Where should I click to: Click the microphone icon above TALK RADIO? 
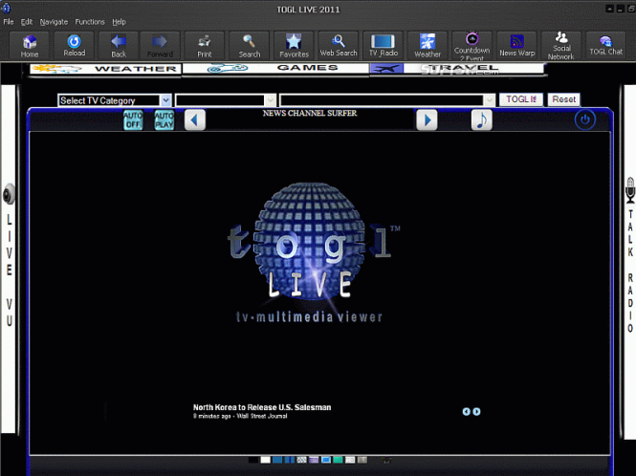click(630, 190)
